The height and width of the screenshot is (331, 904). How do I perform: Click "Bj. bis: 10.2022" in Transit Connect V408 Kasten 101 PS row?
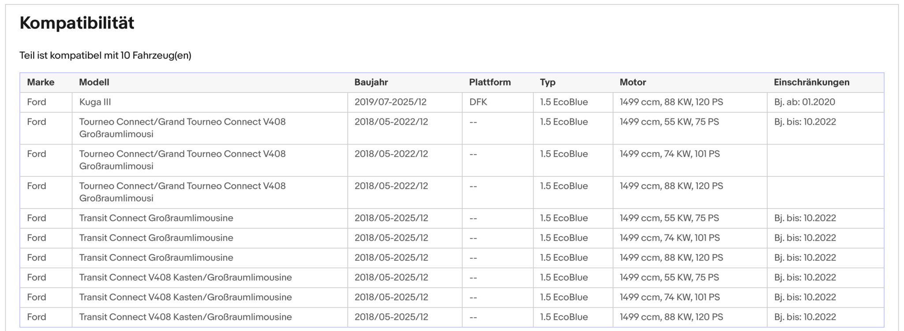tap(805, 298)
